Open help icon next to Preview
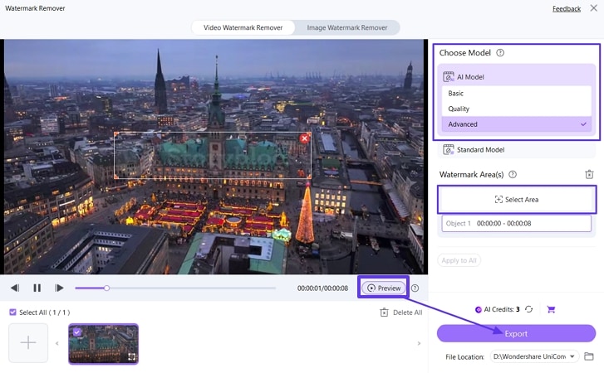 415,288
